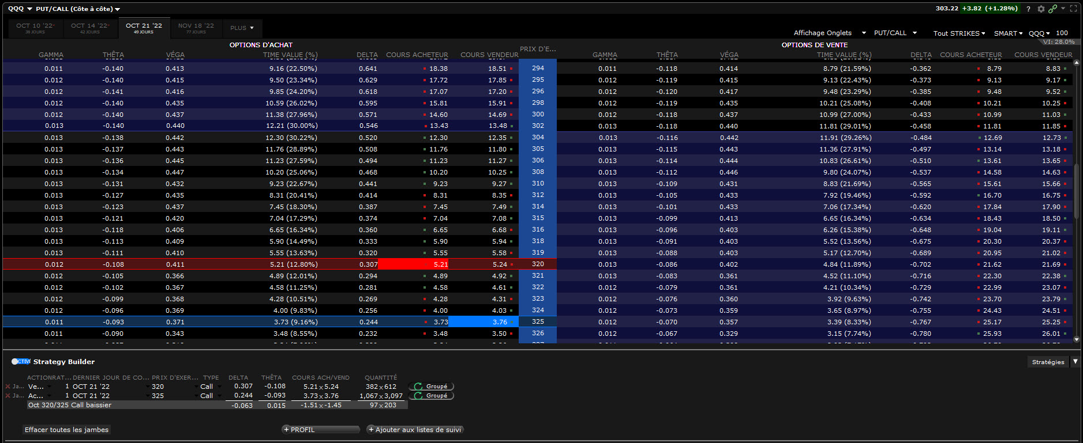Click the green chain link icon
Screen dimensions: 1083x443
coord(1052,9)
